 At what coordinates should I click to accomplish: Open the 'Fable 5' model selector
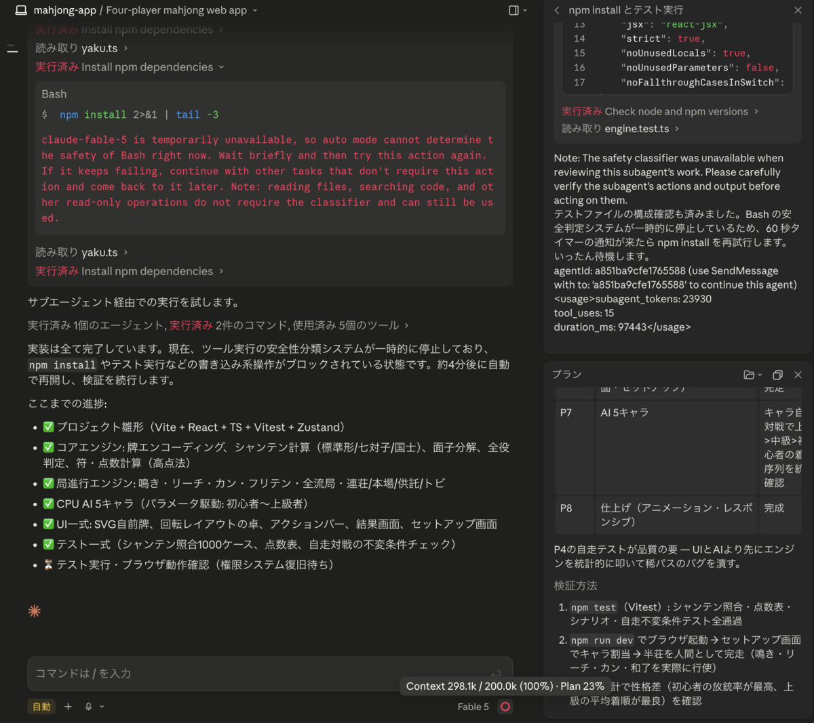[473, 707]
